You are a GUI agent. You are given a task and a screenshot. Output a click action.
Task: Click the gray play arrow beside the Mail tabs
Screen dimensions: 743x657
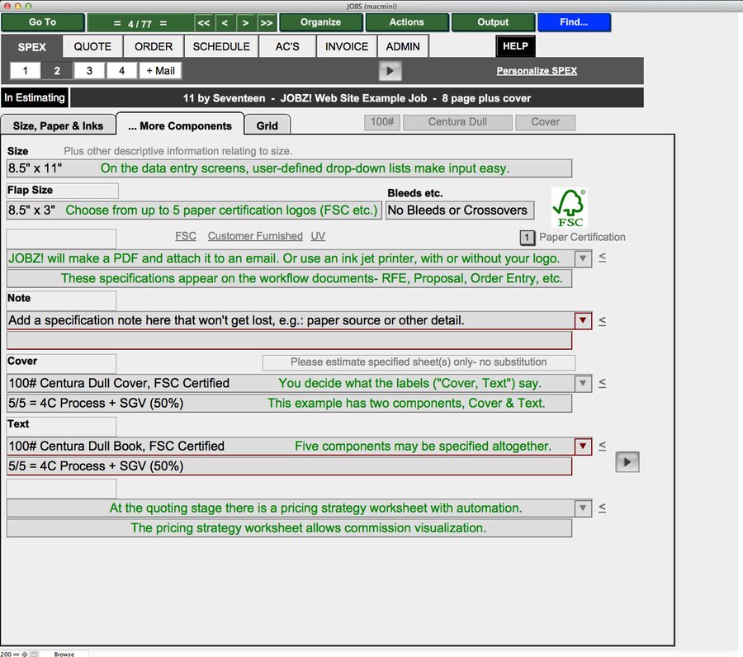pyautogui.click(x=390, y=70)
